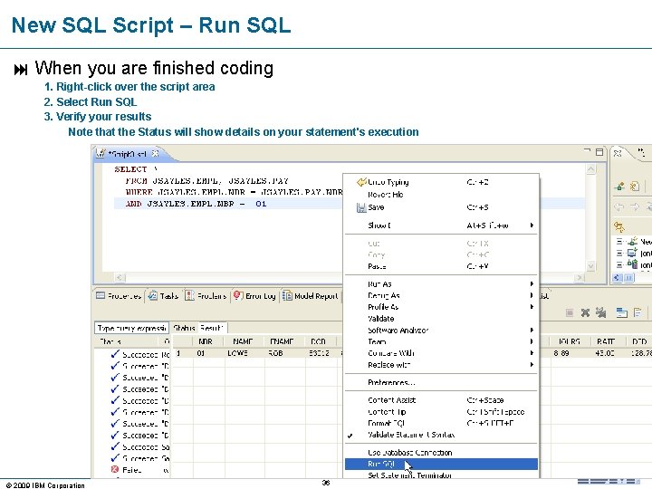
Task: Minimize the SQL editor pane
Action: [x=587, y=150]
